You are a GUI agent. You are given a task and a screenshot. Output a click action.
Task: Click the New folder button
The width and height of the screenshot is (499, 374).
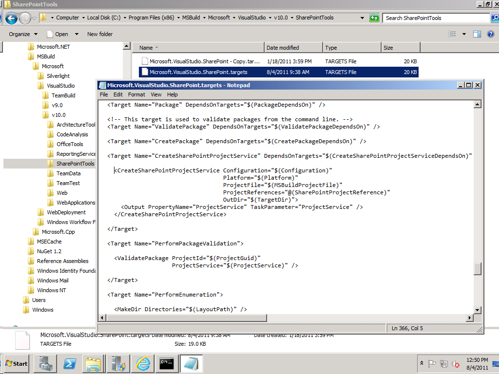pos(100,34)
